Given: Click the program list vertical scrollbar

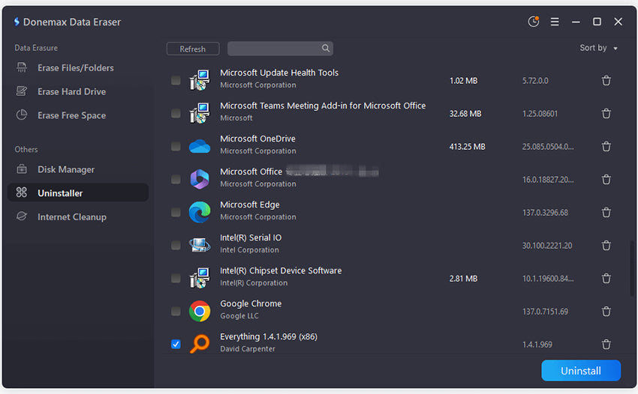Looking at the screenshot, I should point(632,268).
